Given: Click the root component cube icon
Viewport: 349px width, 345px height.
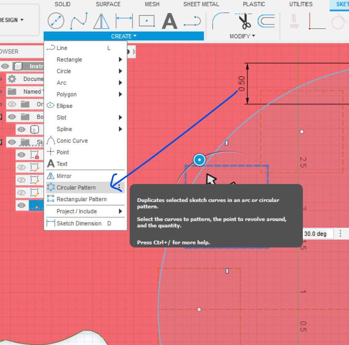Looking at the screenshot, I should pos(18,66).
